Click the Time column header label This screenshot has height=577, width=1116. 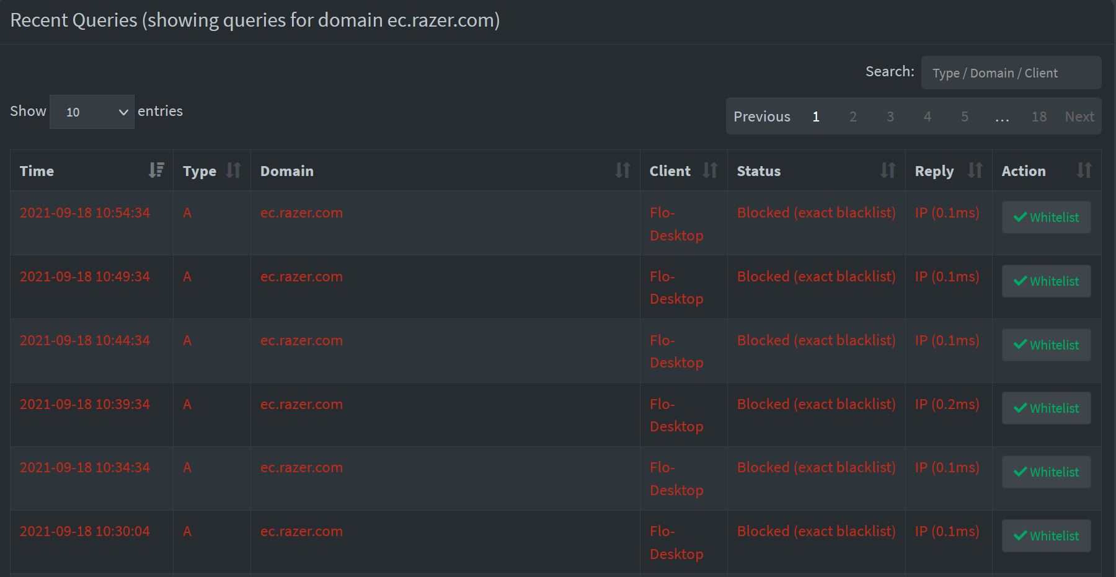[x=37, y=171]
